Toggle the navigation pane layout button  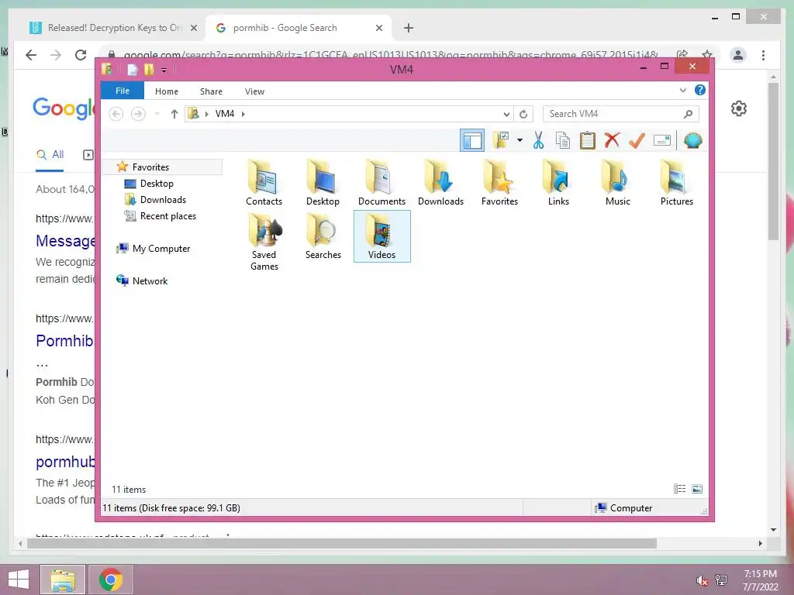472,140
